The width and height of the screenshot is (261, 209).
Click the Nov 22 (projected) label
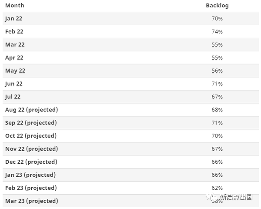tap(31, 149)
